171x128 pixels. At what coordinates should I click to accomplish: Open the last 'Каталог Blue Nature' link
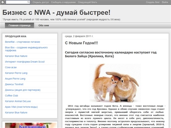tap(16, 112)
